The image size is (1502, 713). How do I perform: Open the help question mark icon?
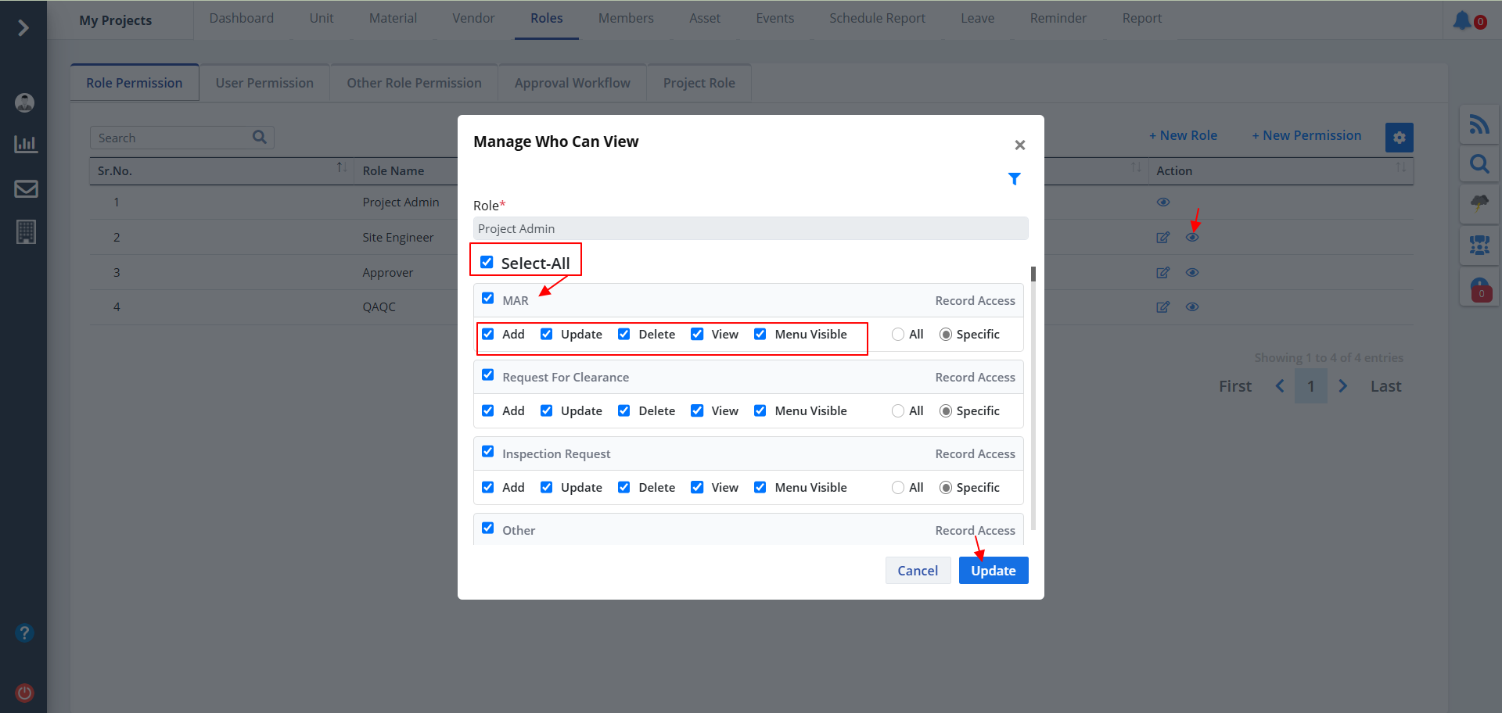click(25, 632)
